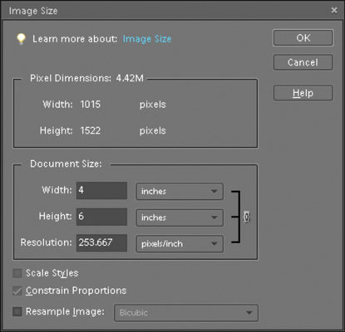
Task: Open the Bicubic resample method dropdown
Action: click(186, 313)
